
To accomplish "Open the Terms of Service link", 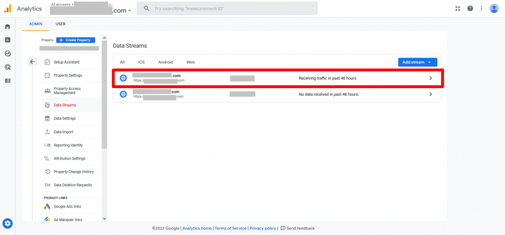I will coord(231,228).
